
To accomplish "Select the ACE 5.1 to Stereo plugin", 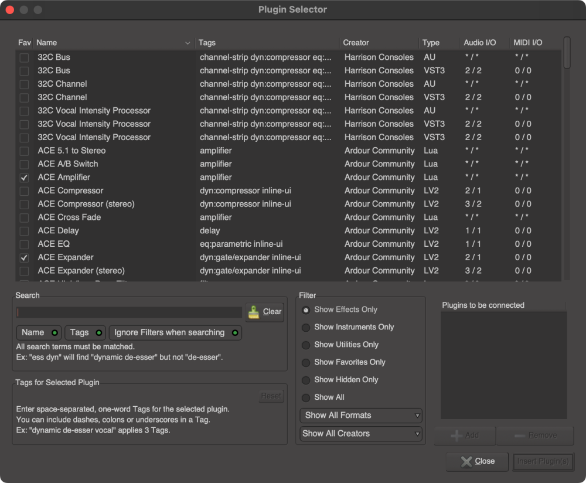I will [288, 151].
